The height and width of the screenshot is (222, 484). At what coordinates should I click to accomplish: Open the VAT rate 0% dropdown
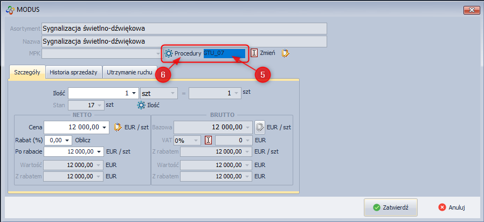196,140
